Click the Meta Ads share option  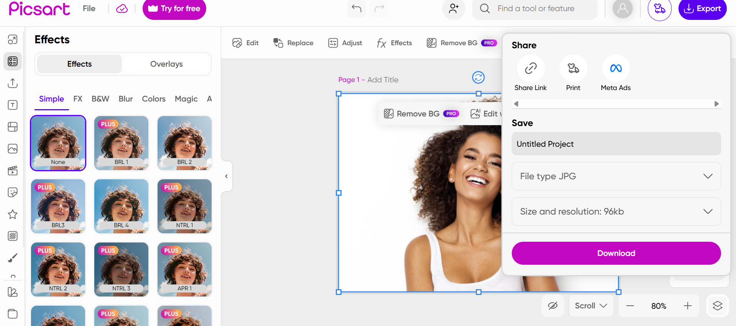coord(616,73)
